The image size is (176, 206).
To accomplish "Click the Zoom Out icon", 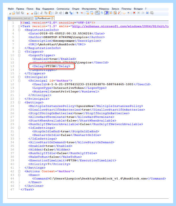I will (81, 13).
